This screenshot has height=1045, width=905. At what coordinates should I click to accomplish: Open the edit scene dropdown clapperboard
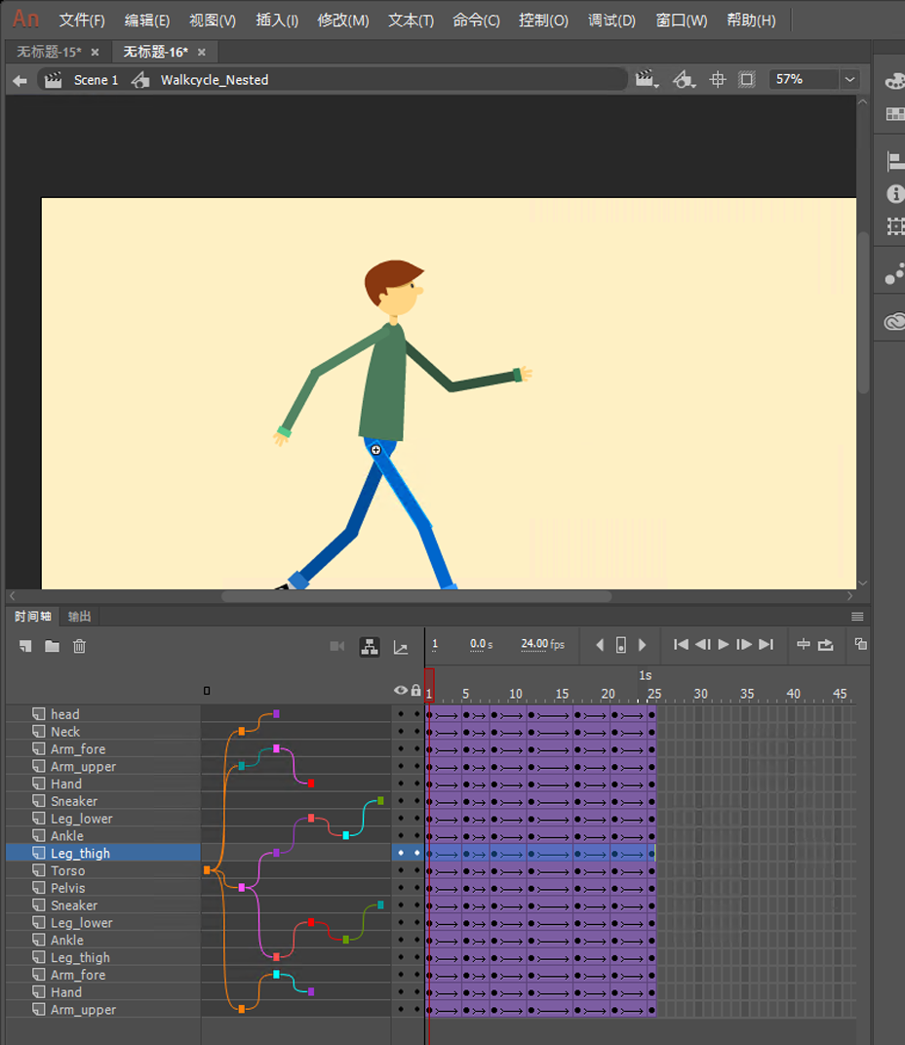point(646,80)
